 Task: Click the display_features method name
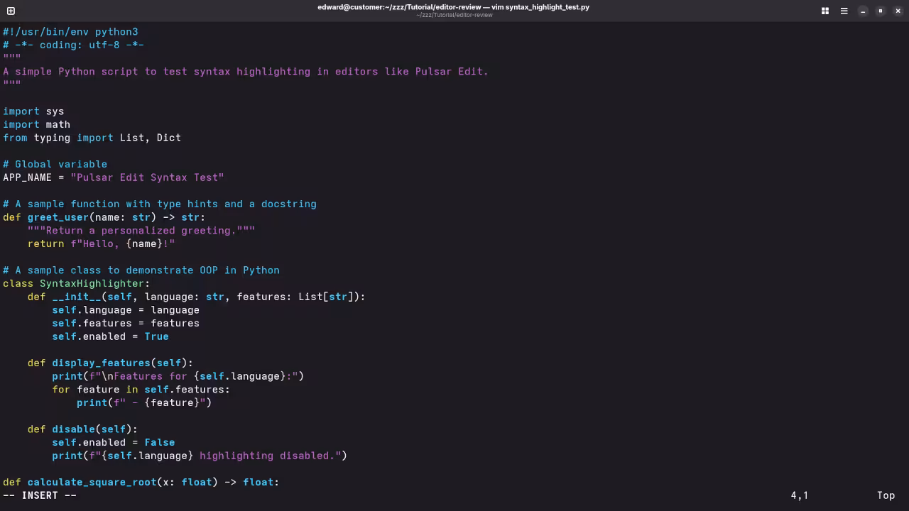point(100,363)
